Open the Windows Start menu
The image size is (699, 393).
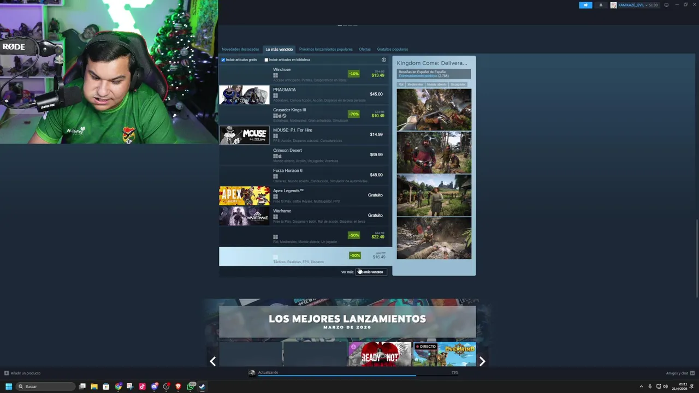pos(9,386)
